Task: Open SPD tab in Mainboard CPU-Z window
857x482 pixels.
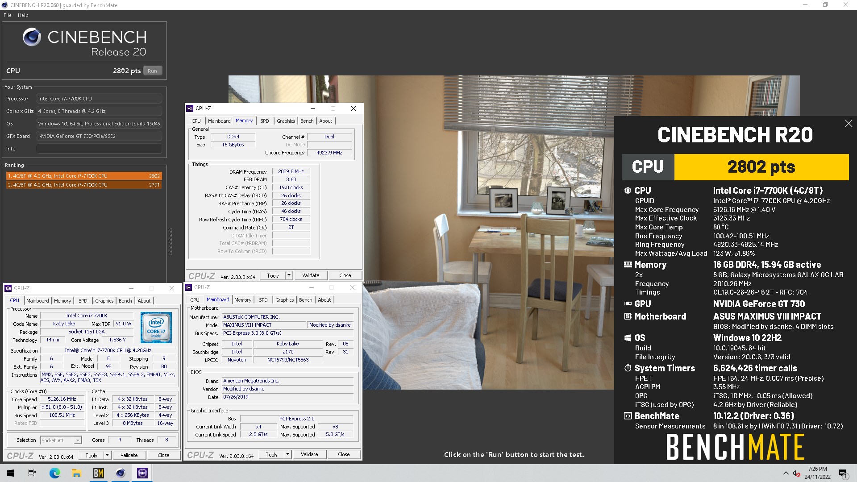Action: point(263,300)
